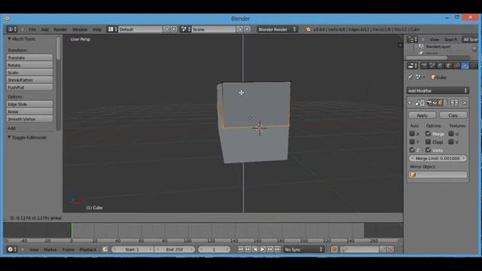Open the timeline Playback menu
The image size is (482, 271).
[x=88, y=249]
